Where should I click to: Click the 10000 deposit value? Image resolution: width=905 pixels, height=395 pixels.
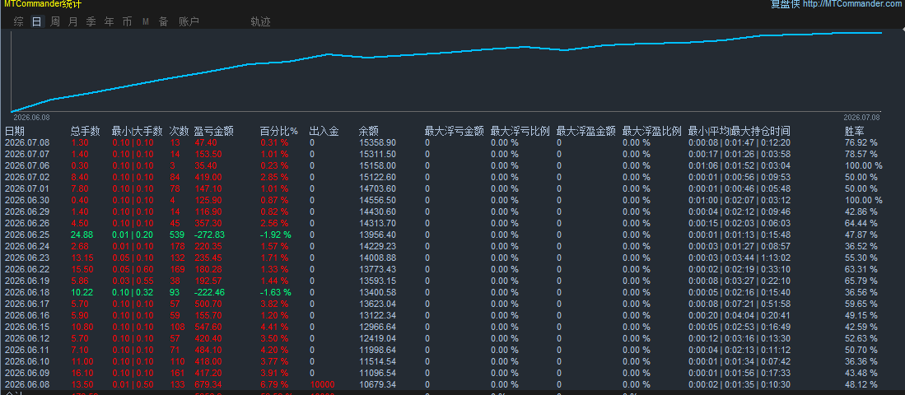click(321, 384)
